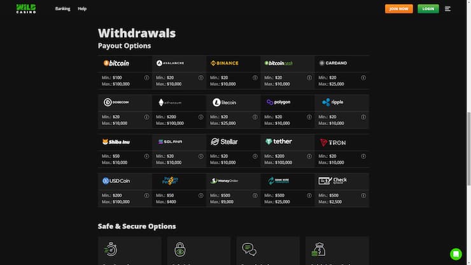This screenshot has width=471, height=265.
Task: Show info for Avalanche limits
Action: [x=200, y=78]
